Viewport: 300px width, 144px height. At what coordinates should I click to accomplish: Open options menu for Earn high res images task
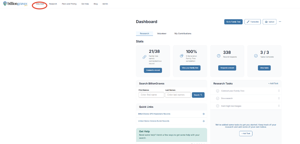(x=279, y=106)
